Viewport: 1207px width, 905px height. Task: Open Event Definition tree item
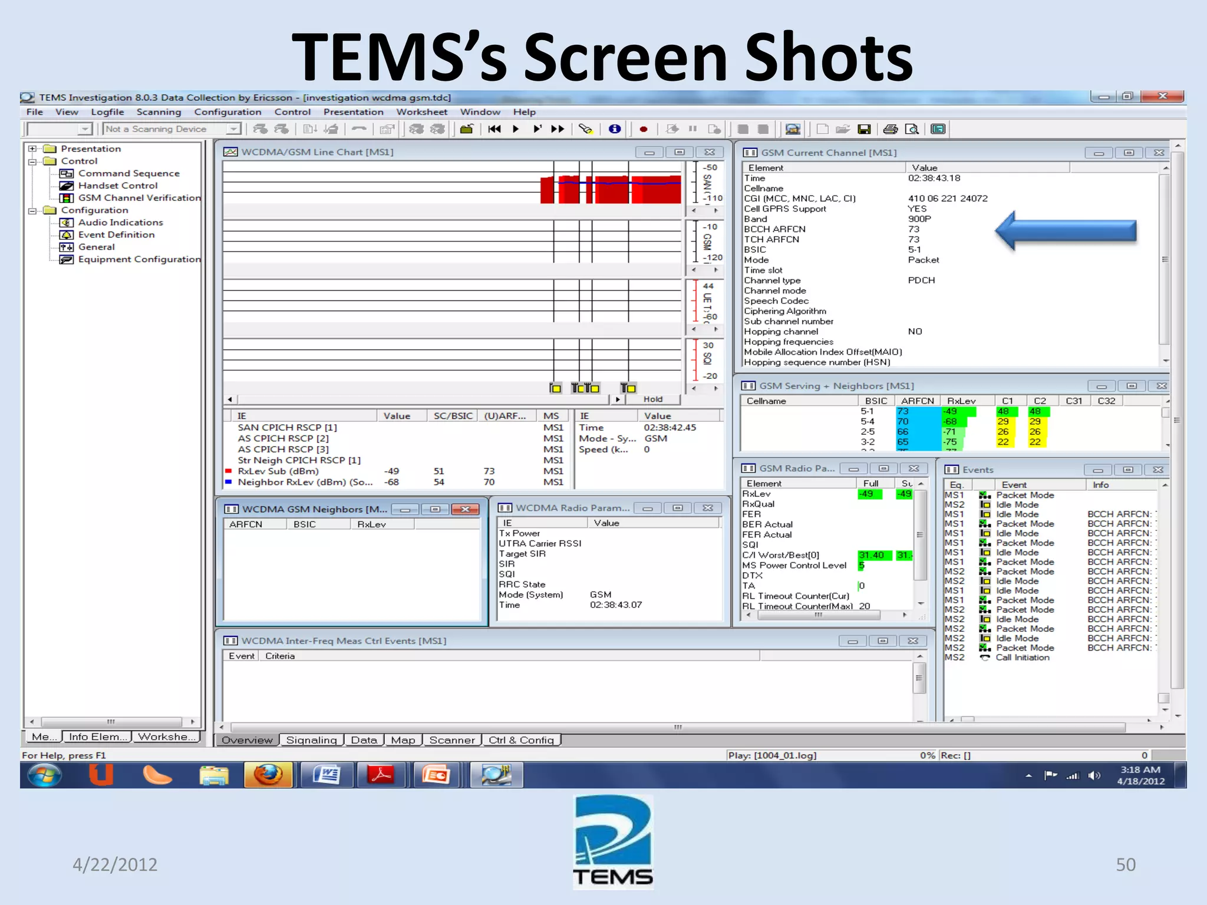(x=116, y=234)
